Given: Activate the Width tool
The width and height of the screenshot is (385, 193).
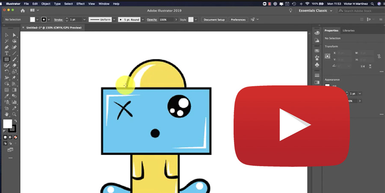Looking at the screenshot, I should coord(6,78).
